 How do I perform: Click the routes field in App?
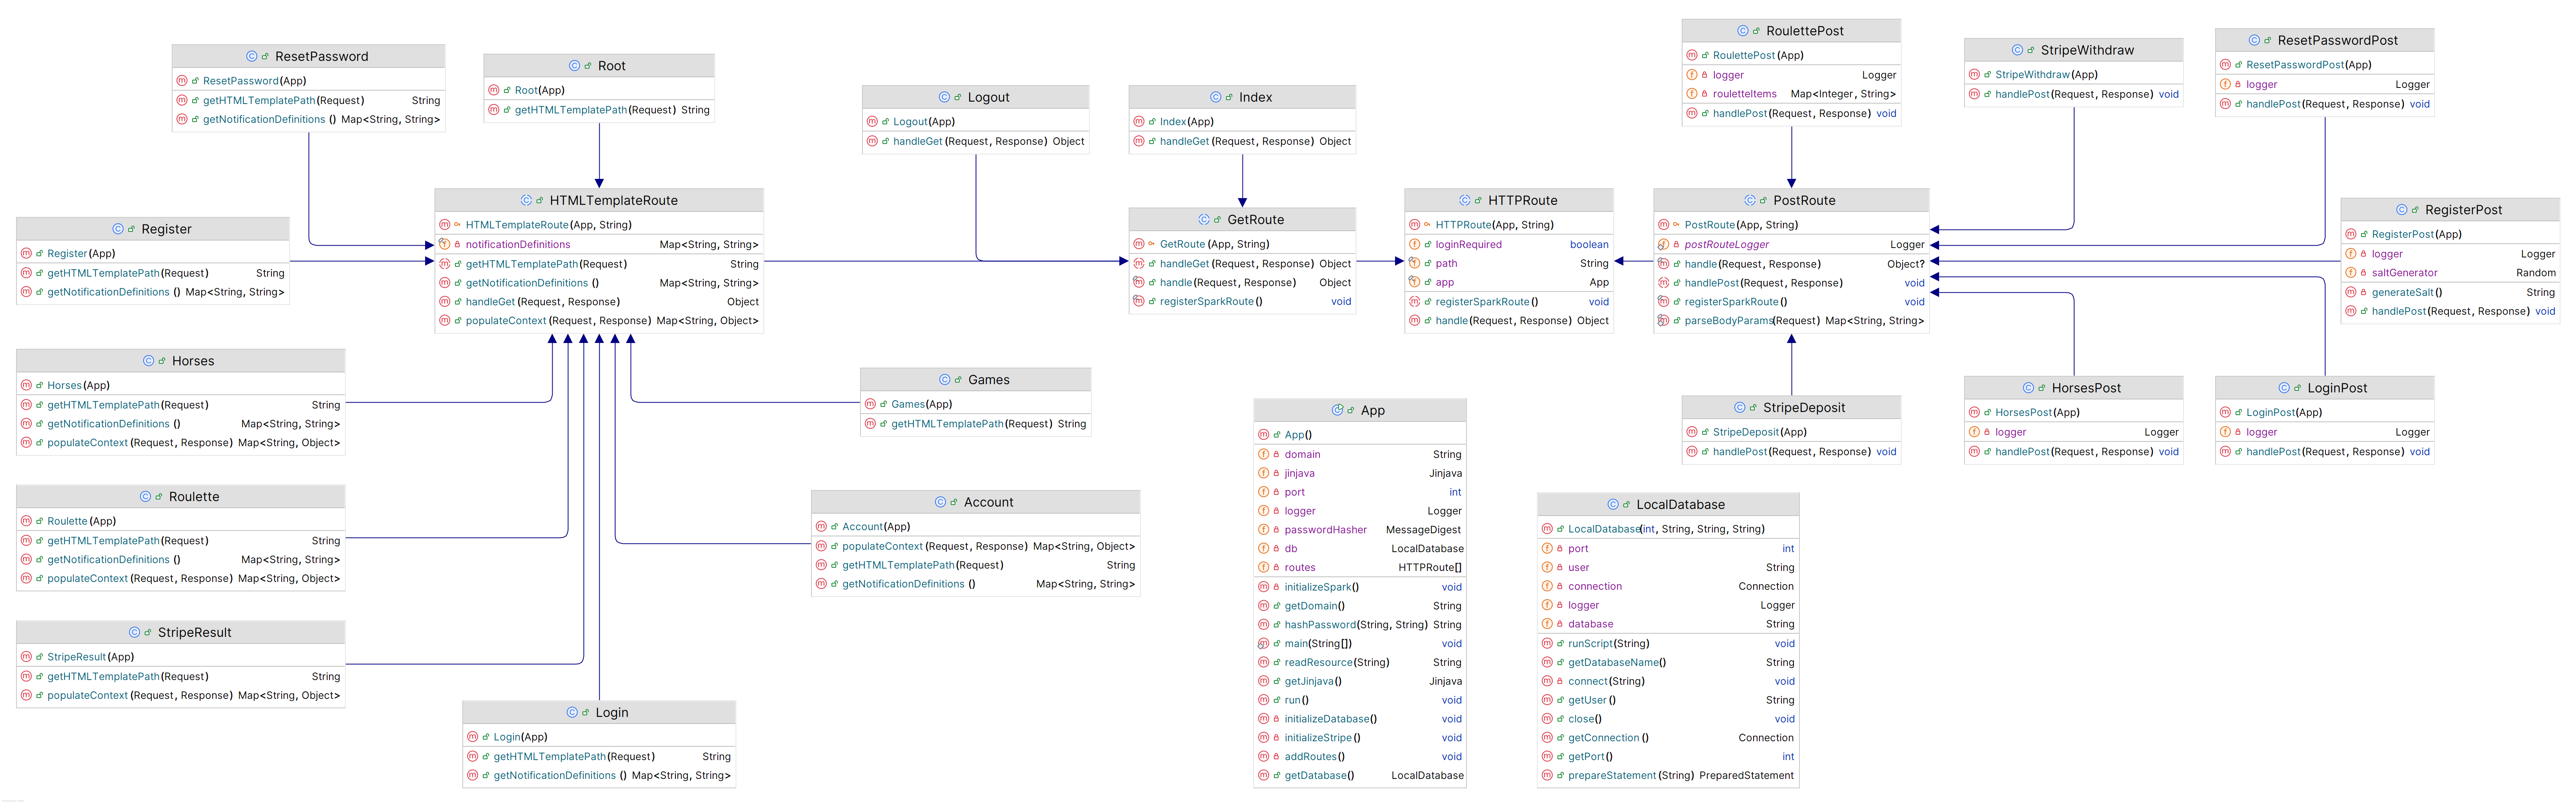[1360, 568]
